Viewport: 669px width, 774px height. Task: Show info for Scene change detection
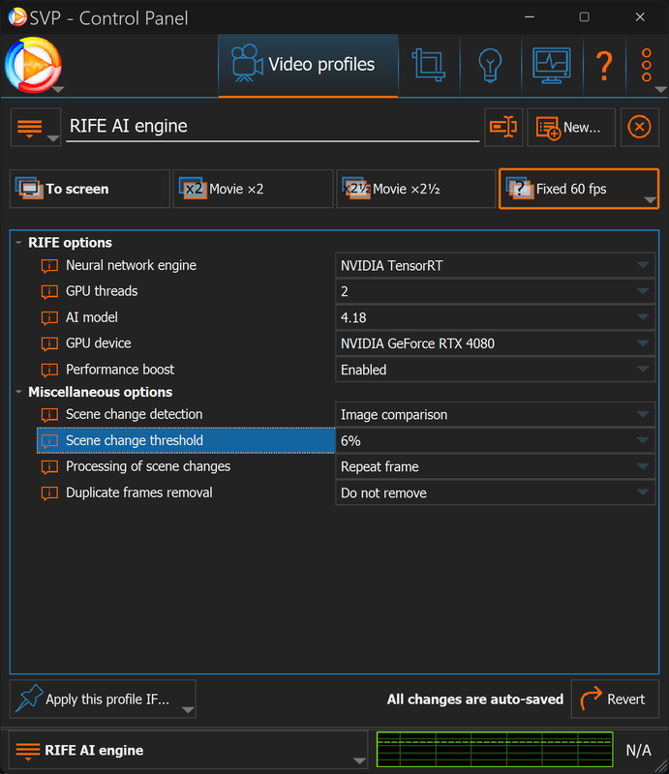(49, 415)
